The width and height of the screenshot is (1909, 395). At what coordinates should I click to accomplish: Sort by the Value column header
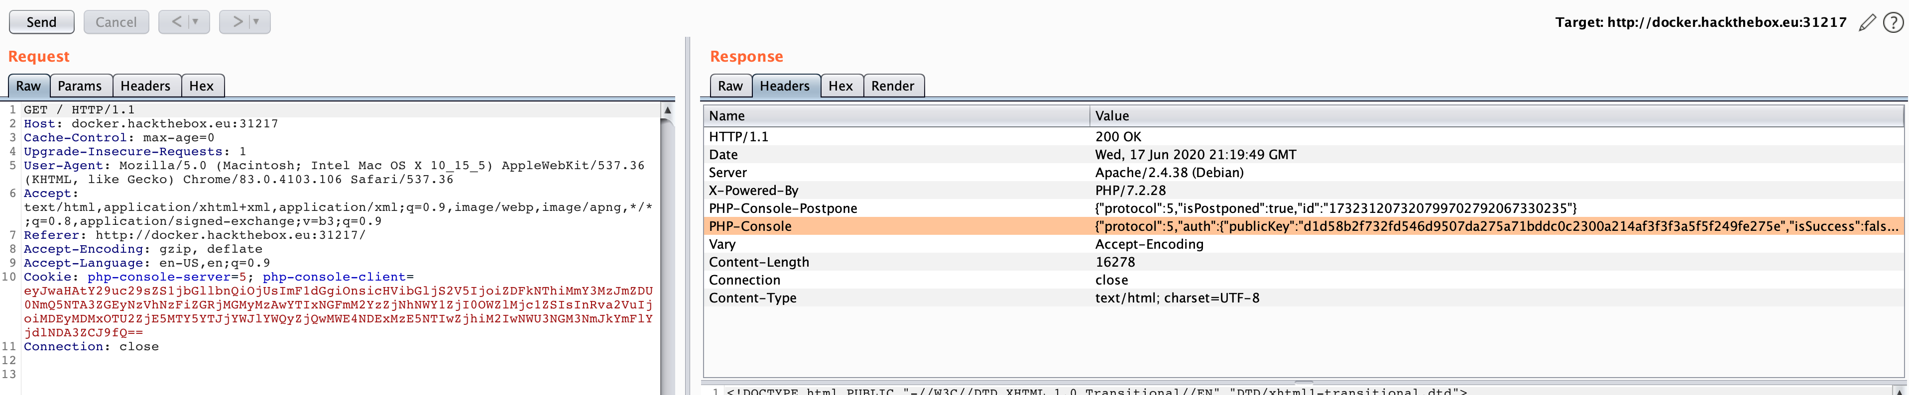click(x=1497, y=115)
